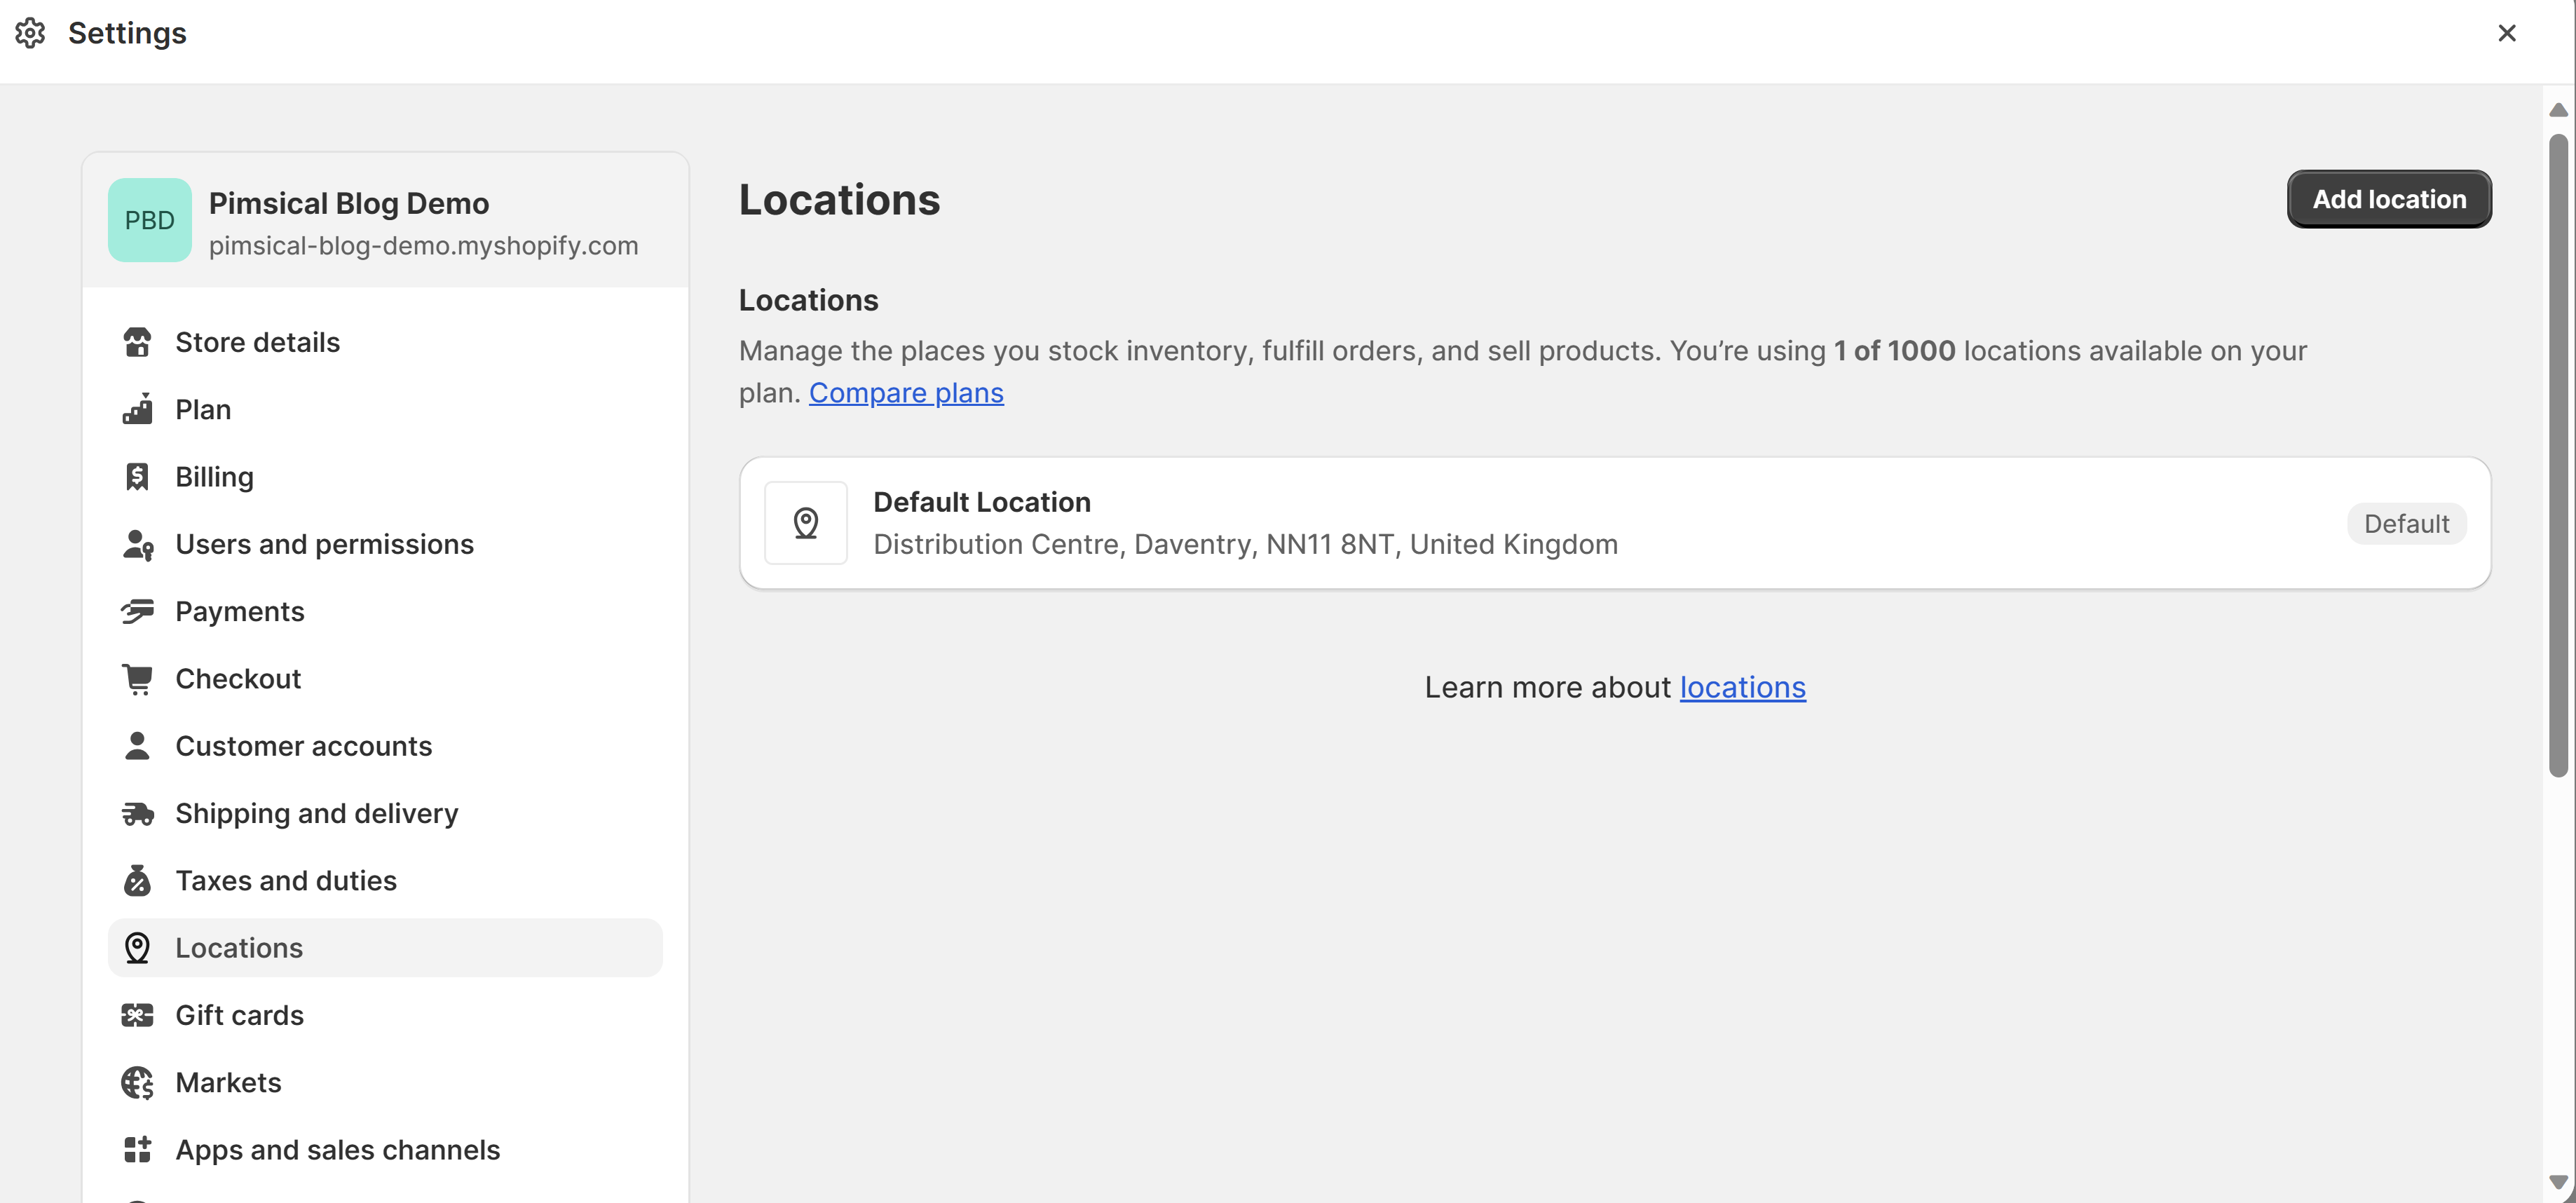
Task: Click the Apps and sales channels icon
Action: (137, 1149)
